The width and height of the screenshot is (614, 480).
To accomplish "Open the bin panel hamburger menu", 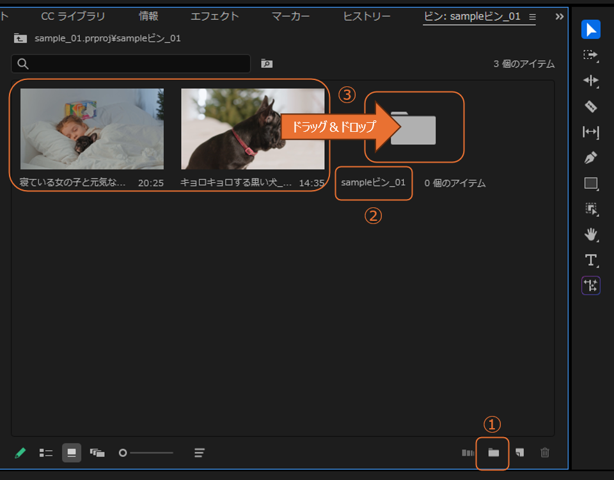I will pos(532,17).
